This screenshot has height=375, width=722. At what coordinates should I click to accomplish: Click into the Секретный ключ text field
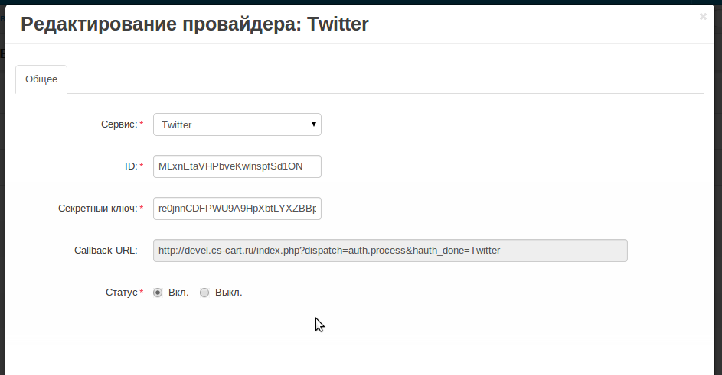(237, 209)
